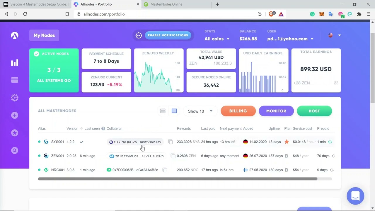Open the wallet card sidebar icon
Viewport: 375px width, 211px height.
point(15,80)
